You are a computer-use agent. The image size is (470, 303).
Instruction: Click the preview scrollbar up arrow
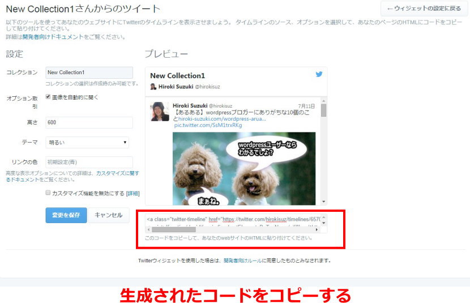tap(324, 100)
